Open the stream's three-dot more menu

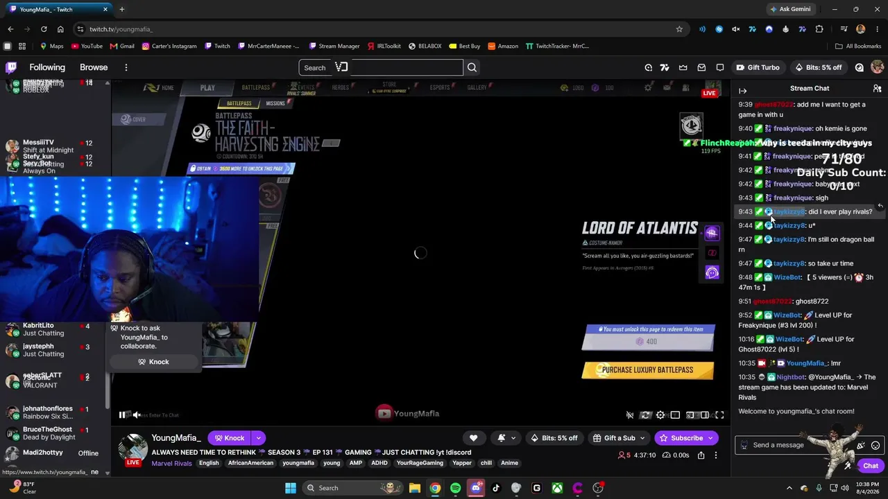click(716, 455)
